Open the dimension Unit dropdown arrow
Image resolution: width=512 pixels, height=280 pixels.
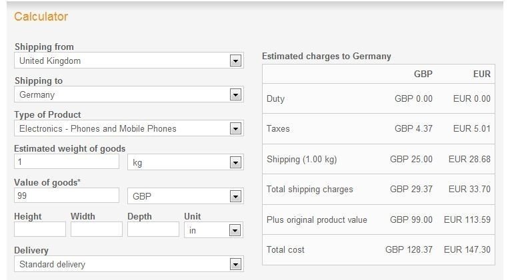pos(235,230)
